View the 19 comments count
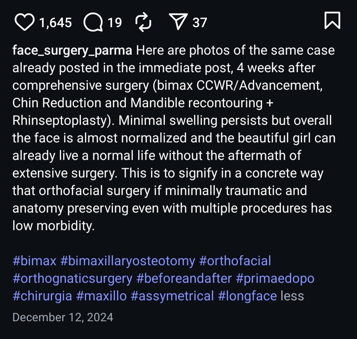This screenshot has width=357, height=339. (x=115, y=23)
